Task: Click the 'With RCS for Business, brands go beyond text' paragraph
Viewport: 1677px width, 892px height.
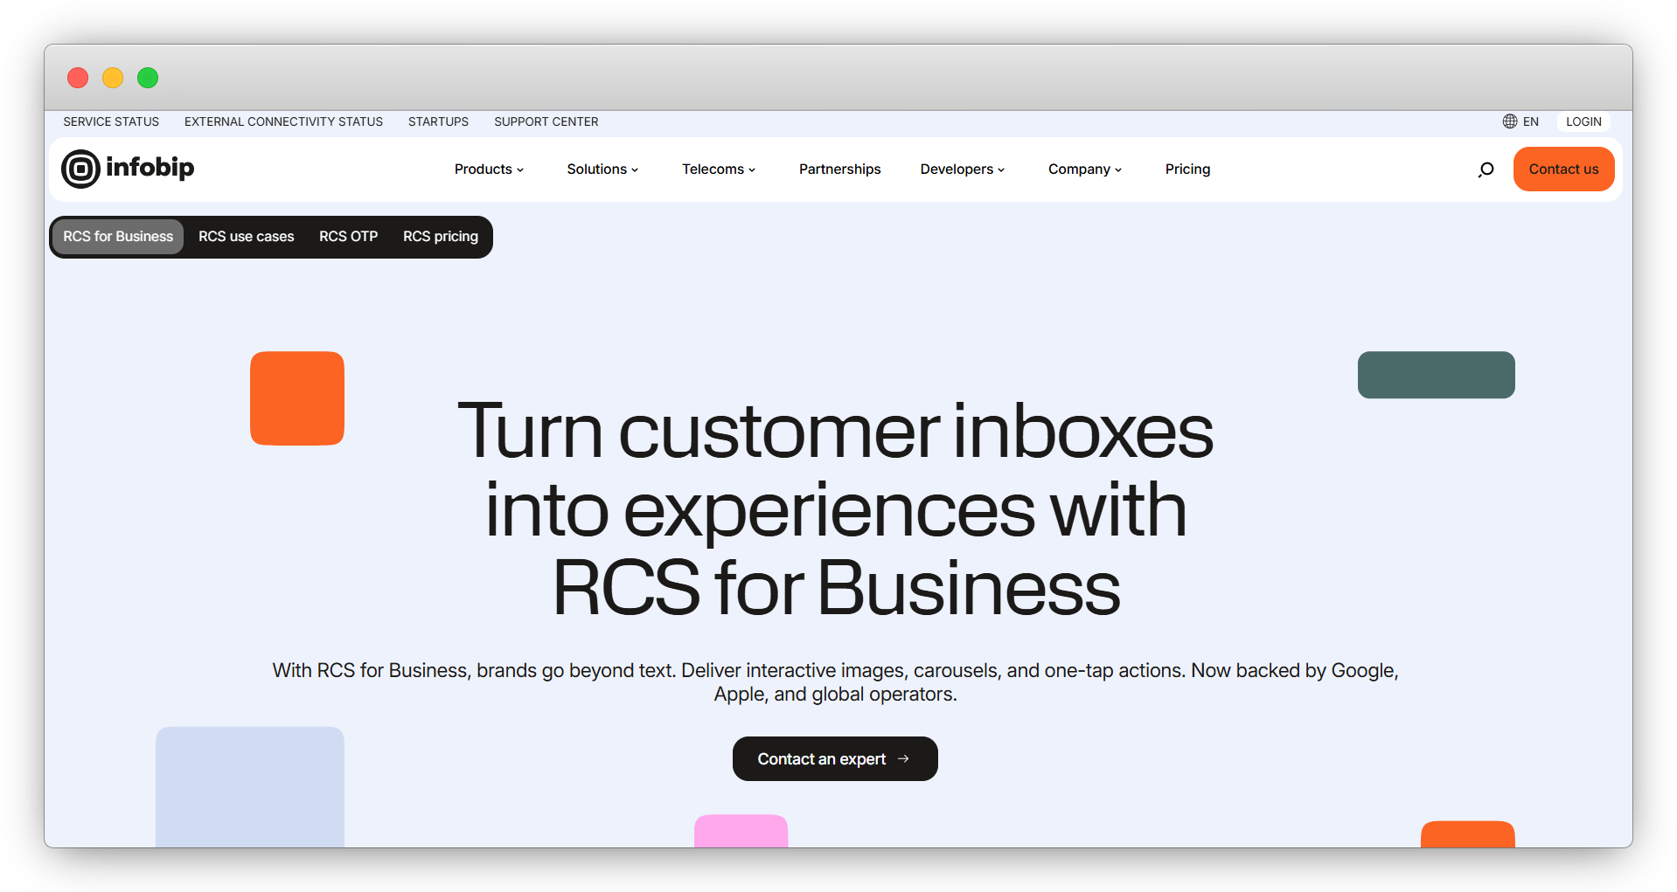Action: pyautogui.click(x=835, y=682)
